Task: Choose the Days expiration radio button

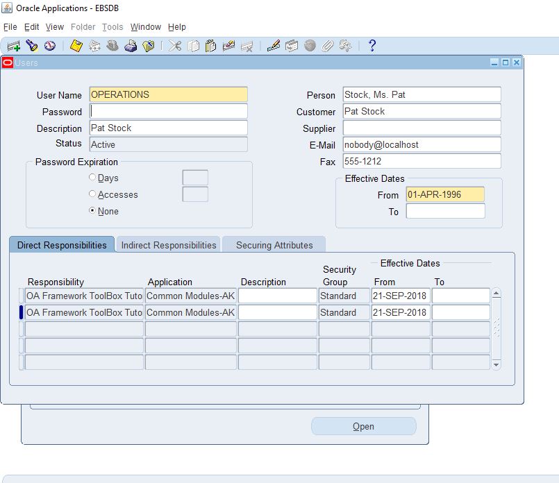Action: pos(91,177)
